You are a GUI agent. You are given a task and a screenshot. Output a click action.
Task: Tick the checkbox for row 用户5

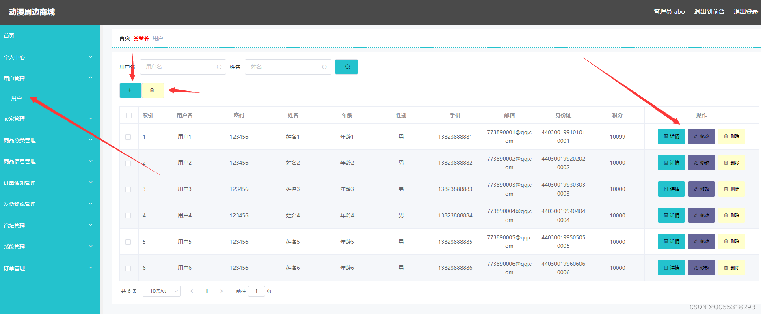pyautogui.click(x=128, y=242)
